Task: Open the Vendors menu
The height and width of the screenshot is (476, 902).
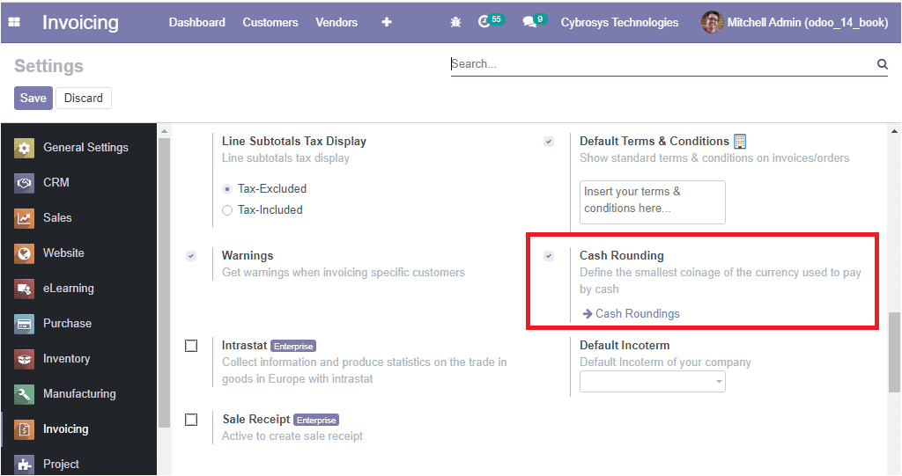Action: coord(336,22)
